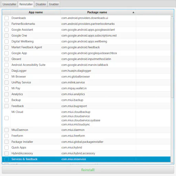Go to the Enabler tab
This screenshot has height=176, width=176.
(54, 4)
